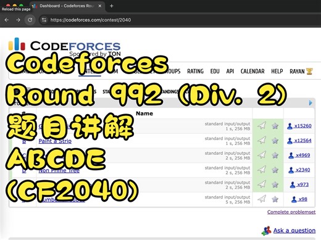The height and width of the screenshot is (240, 321).
Task: Open the API menu item
Action: tap(230, 72)
